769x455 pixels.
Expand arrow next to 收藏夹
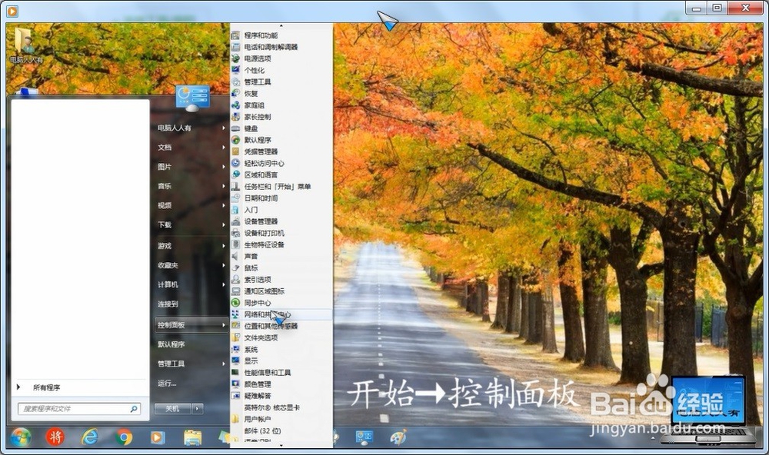click(x=224, y=265)
